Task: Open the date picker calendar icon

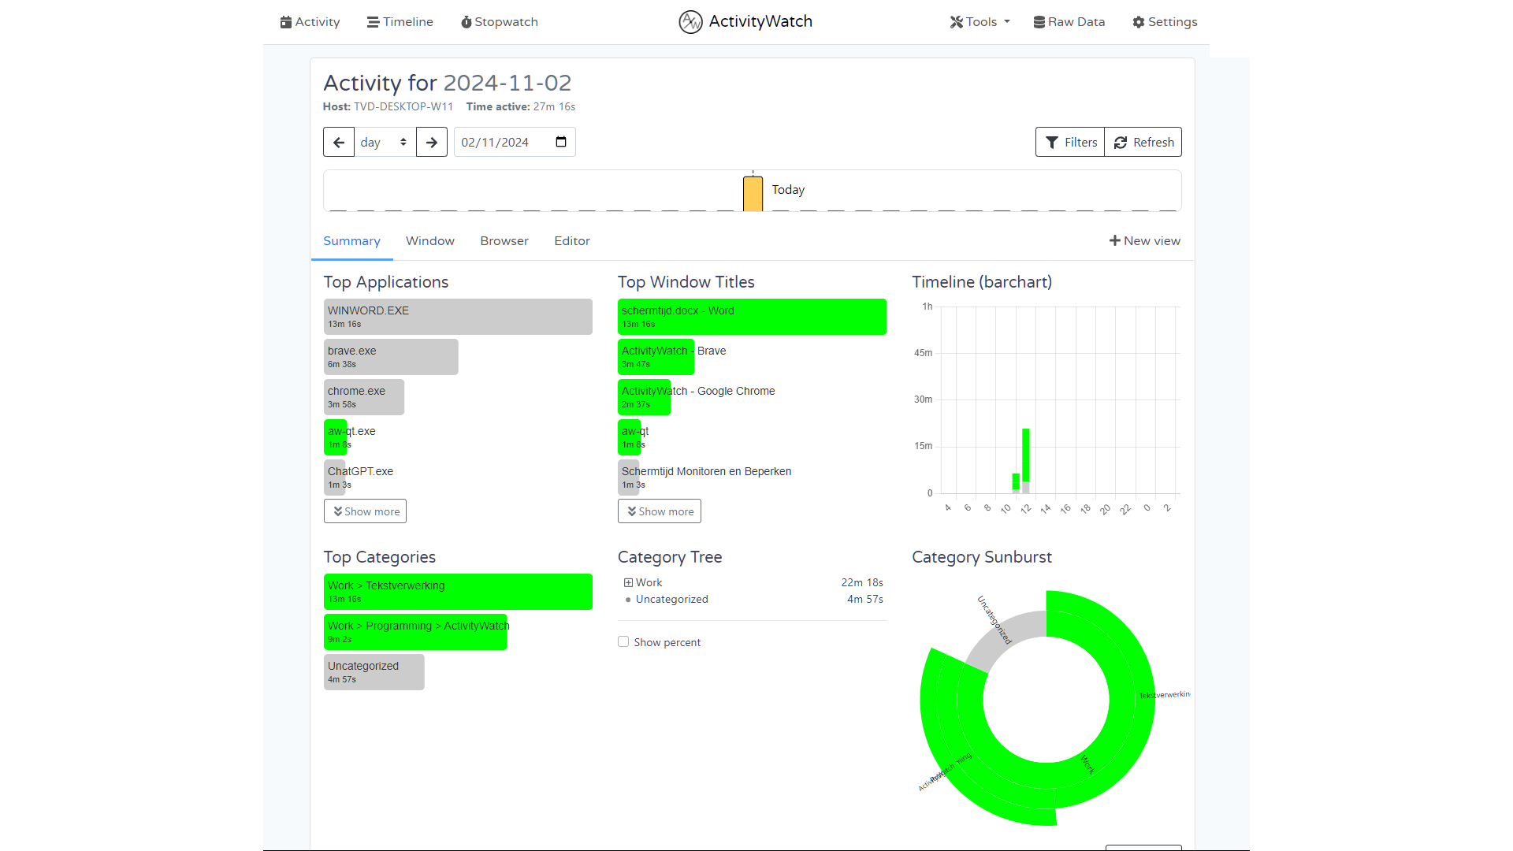Action: pyautogui.click(x=561, y=143)
